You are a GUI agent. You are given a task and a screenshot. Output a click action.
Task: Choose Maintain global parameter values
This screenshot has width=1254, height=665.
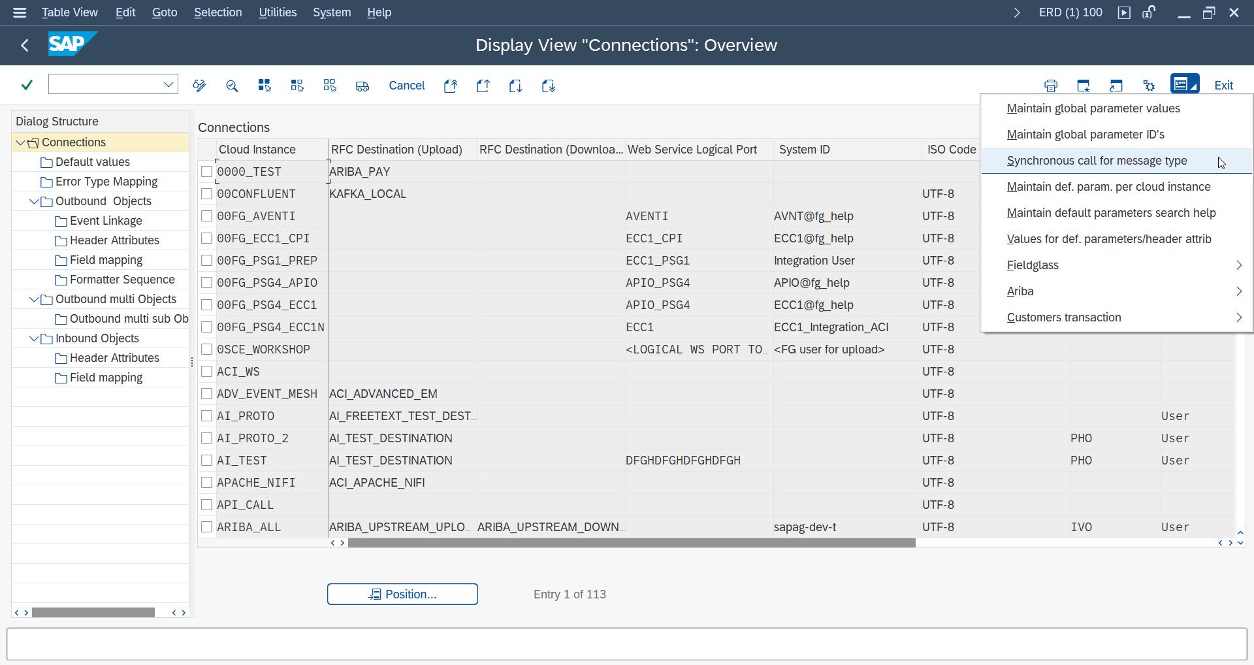click(x=1117, y=108)
